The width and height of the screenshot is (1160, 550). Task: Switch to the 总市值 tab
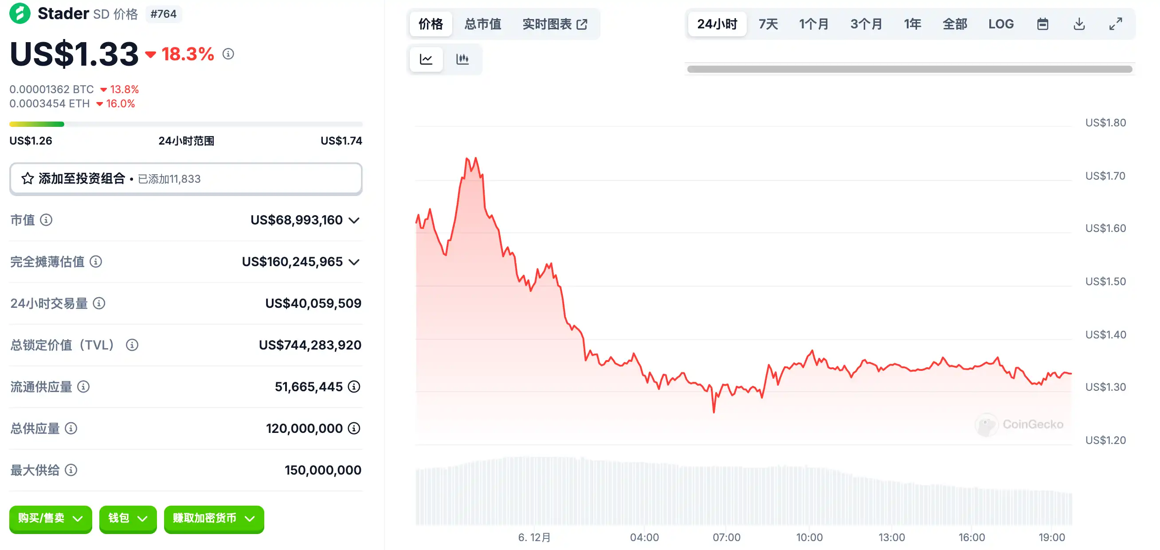point(483,24)
